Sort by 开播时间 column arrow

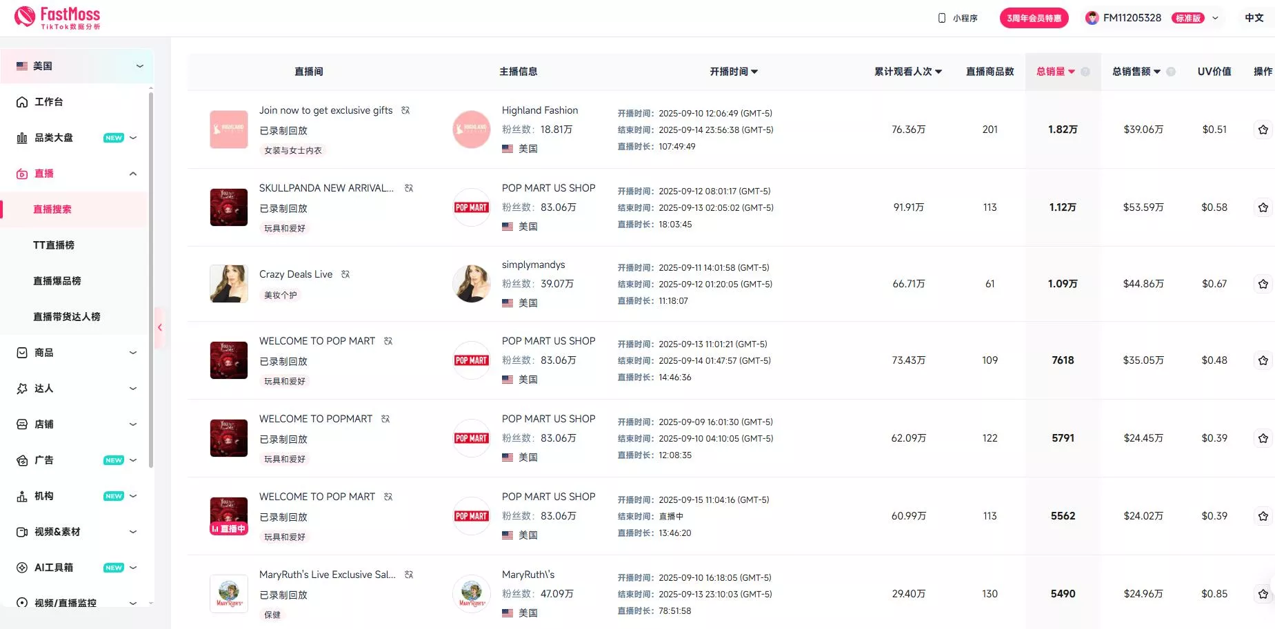(x=754, y=72)
